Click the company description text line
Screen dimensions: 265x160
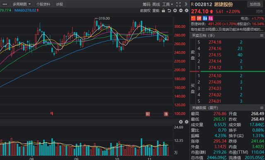[227, 29]
